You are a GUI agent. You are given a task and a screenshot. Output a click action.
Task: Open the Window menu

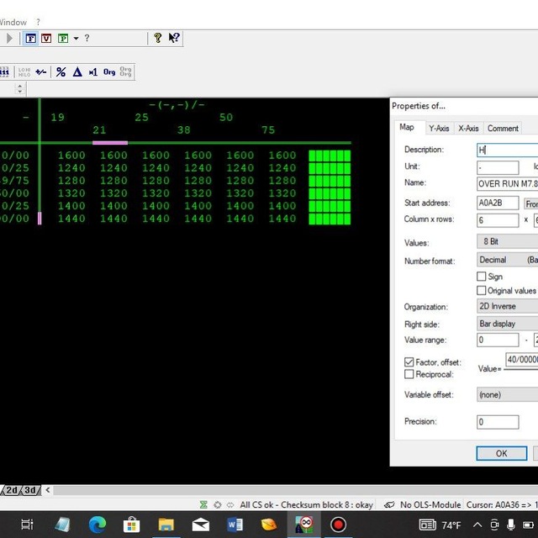(13, 23)
